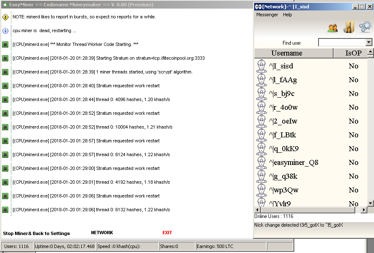This screenshot has height=253, width=374.
Task: Click 'Online Users : 1116' text
Action: coord(273,216)
